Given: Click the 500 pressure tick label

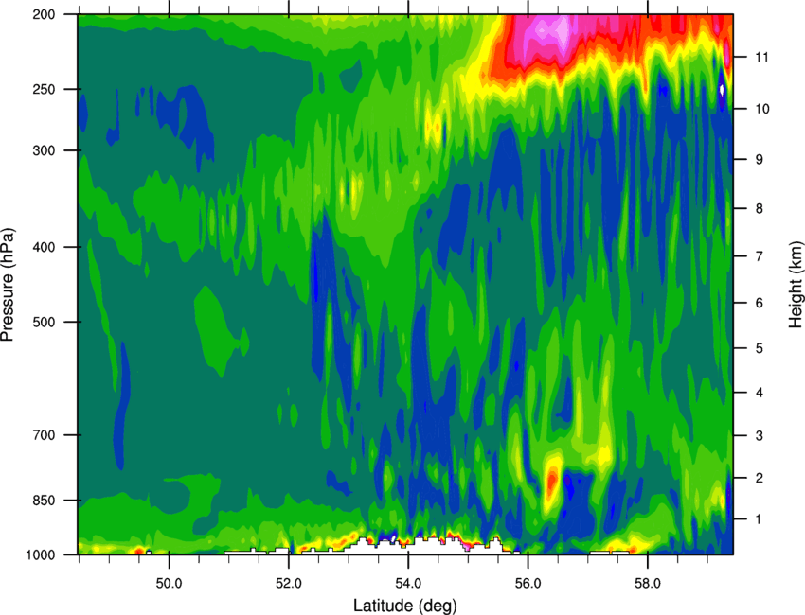Looking at the screenshot, I should pyautogui.click(x=44, y=322).
